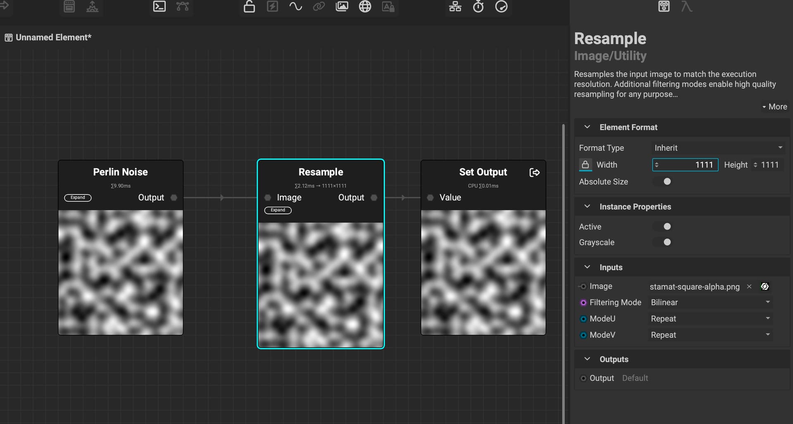Open the Format Type dropdown
The image size is (793, 424).
[717, 148]
